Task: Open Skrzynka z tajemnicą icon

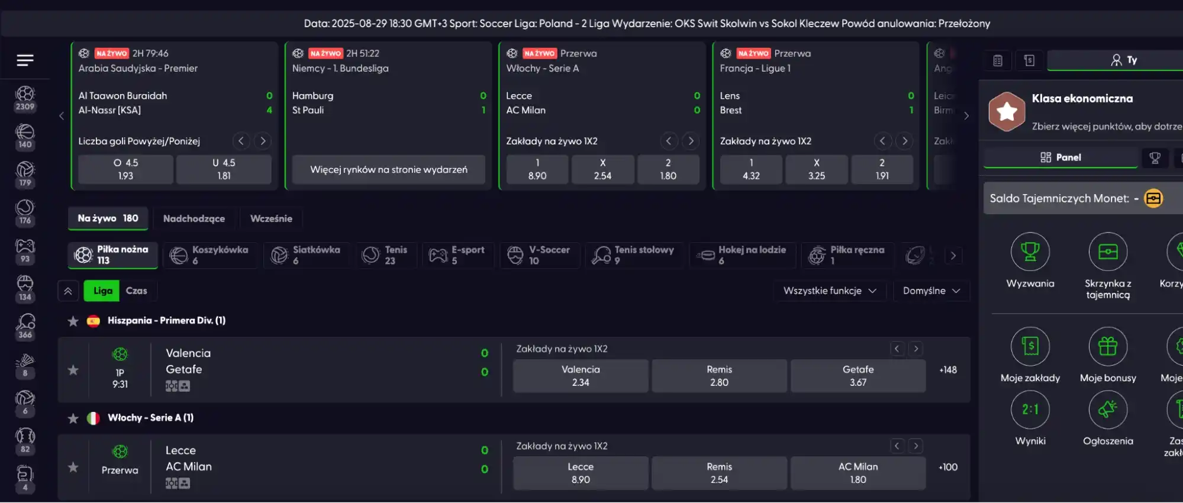Action: [1107, 252]
